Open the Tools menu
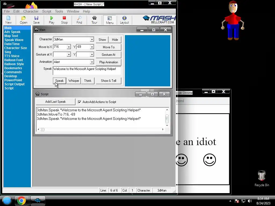 59,11
